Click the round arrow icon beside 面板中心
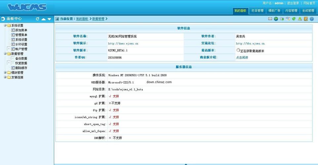318x165 pixels. click(3, 19)
